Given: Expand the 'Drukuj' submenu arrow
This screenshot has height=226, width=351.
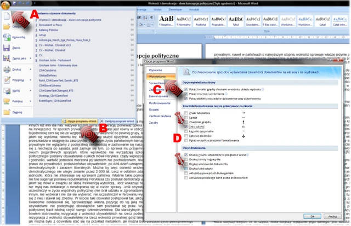Looking at the screenshot, I should (x=31, y=69).
